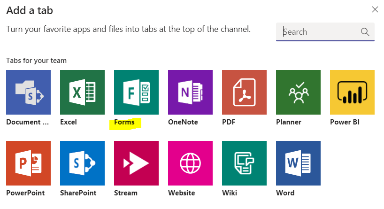Add the Forms app tile
This screenshot has height=209, width=384.
(x=136, y=92)
